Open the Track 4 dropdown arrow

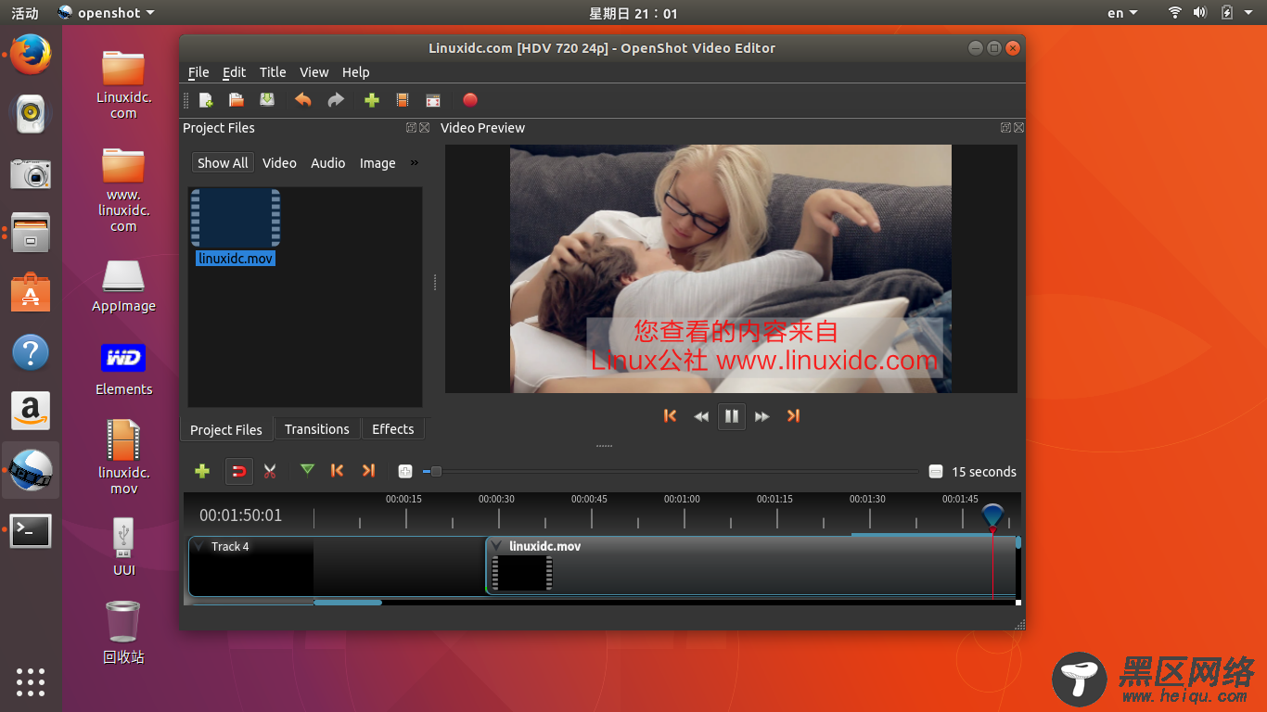[198, 546]
